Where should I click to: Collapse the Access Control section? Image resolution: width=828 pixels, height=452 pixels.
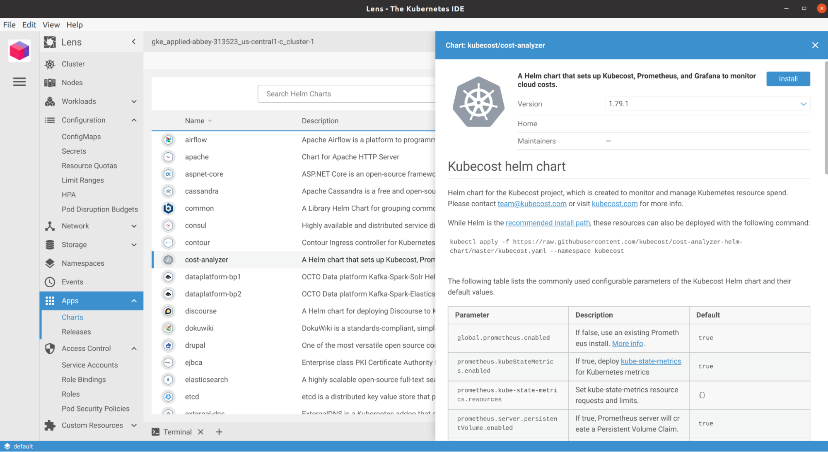(134, 349)
